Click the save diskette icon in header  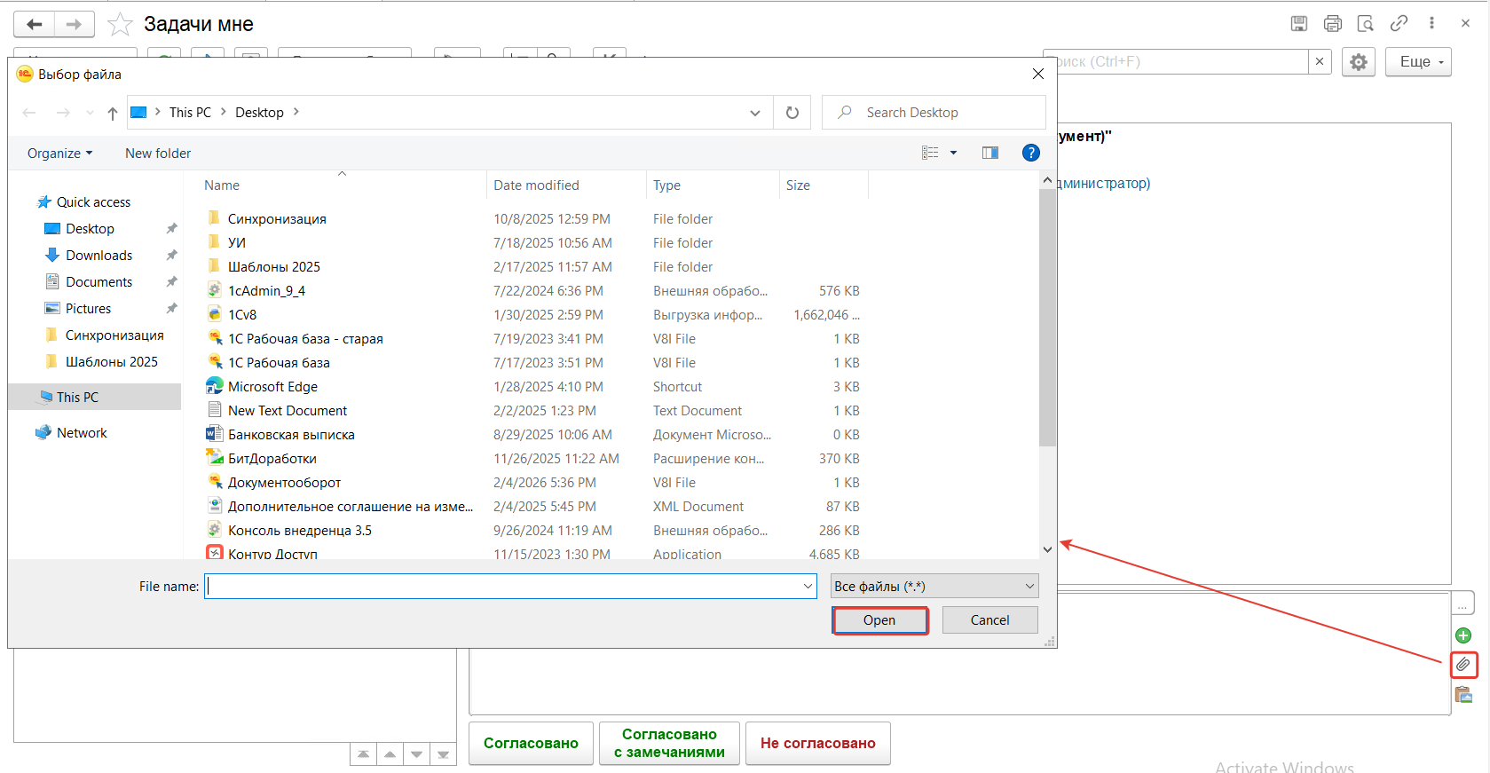coord(1298,24)
